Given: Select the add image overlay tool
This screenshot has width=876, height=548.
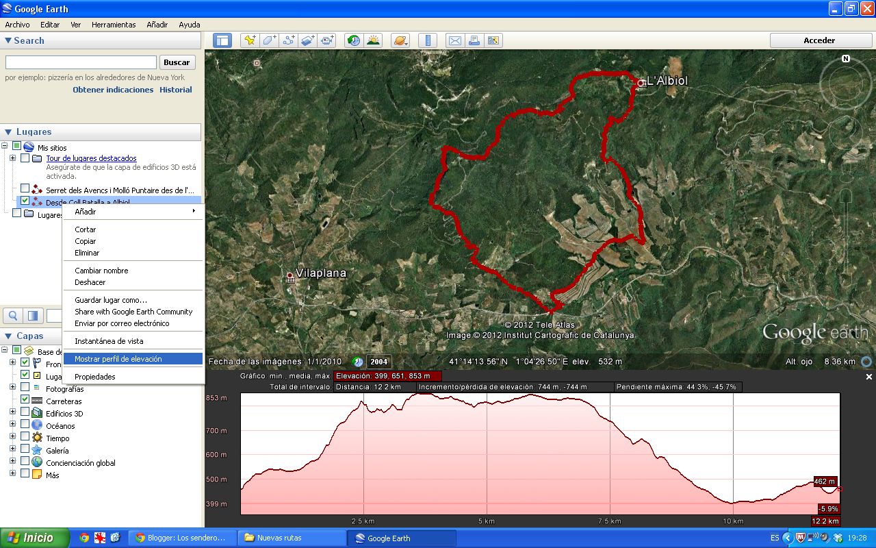Looking at the screenshot, I should click(x=307, y=40).
